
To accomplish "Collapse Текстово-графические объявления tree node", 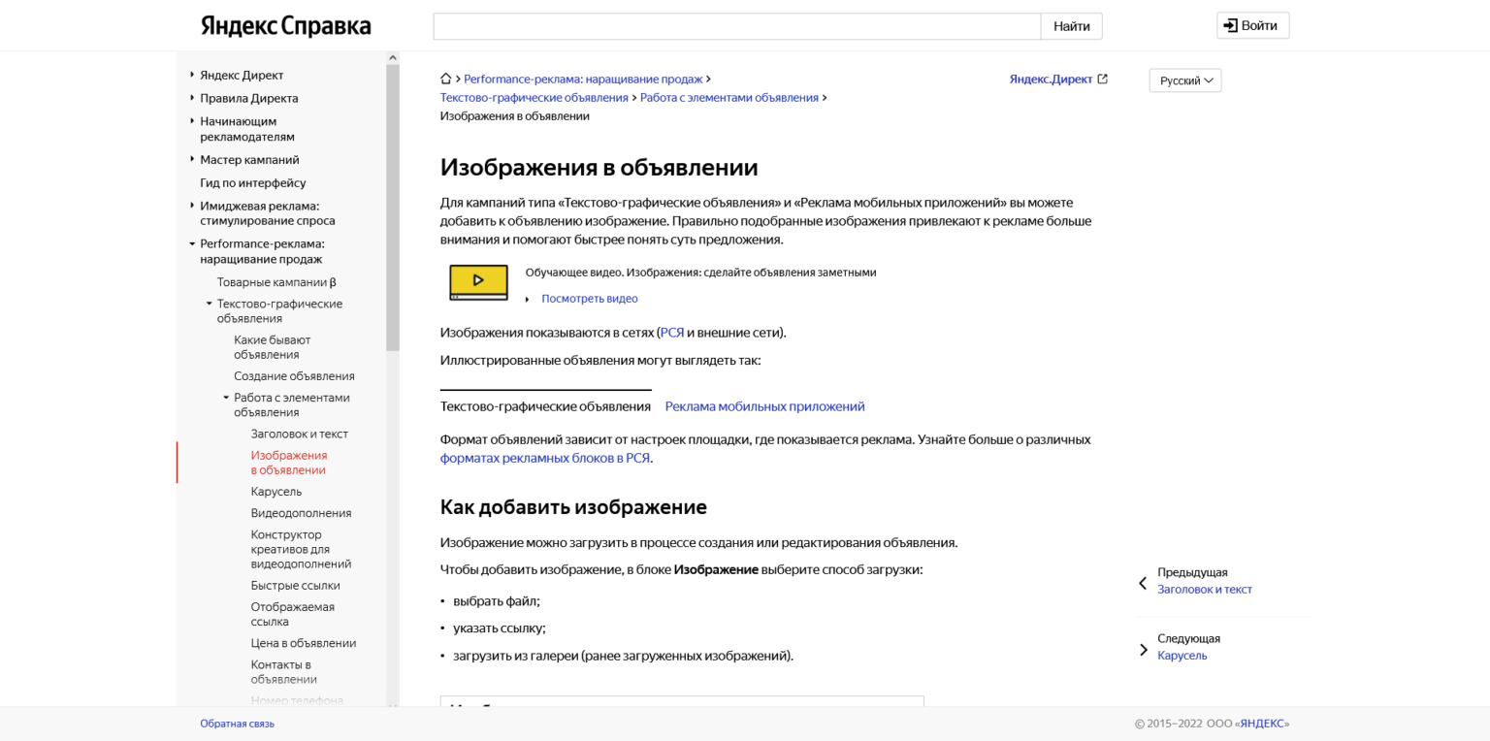I will 209,304.
